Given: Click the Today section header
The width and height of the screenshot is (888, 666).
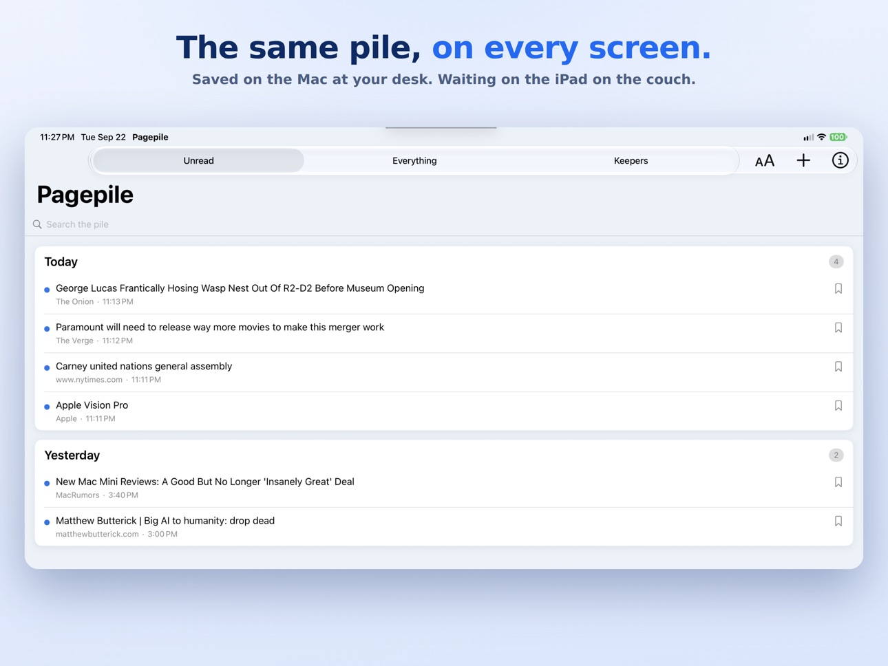Looking at the screenshot, I should (x=61, y=262).
